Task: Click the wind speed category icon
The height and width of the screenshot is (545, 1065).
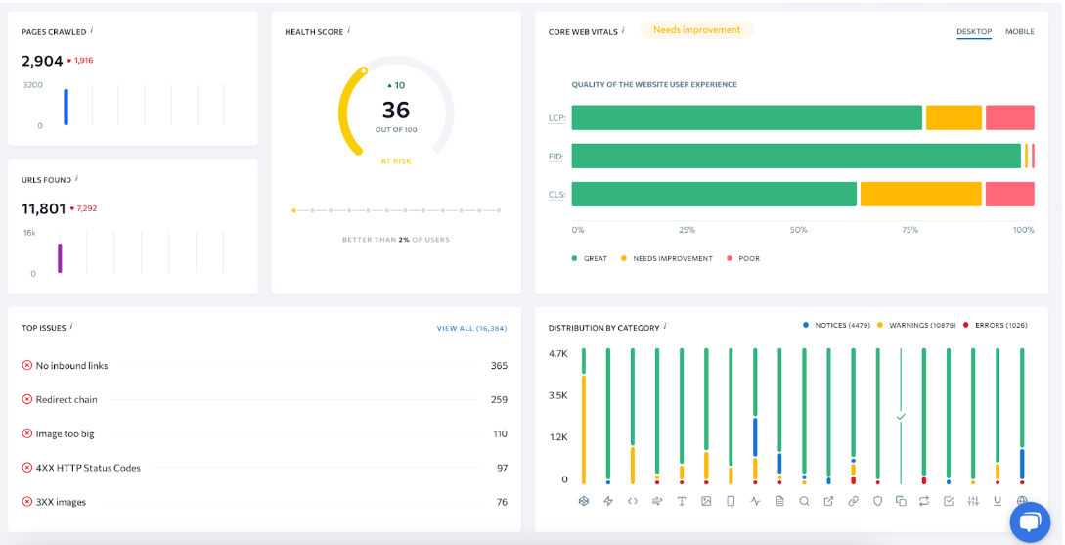Action: (657, 501)
